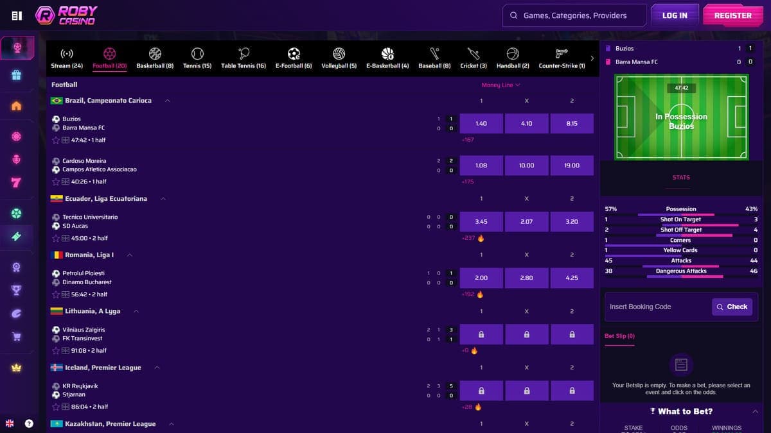
Task: Open the trophy tournaments sidebar icon
Action: point(17,290)
